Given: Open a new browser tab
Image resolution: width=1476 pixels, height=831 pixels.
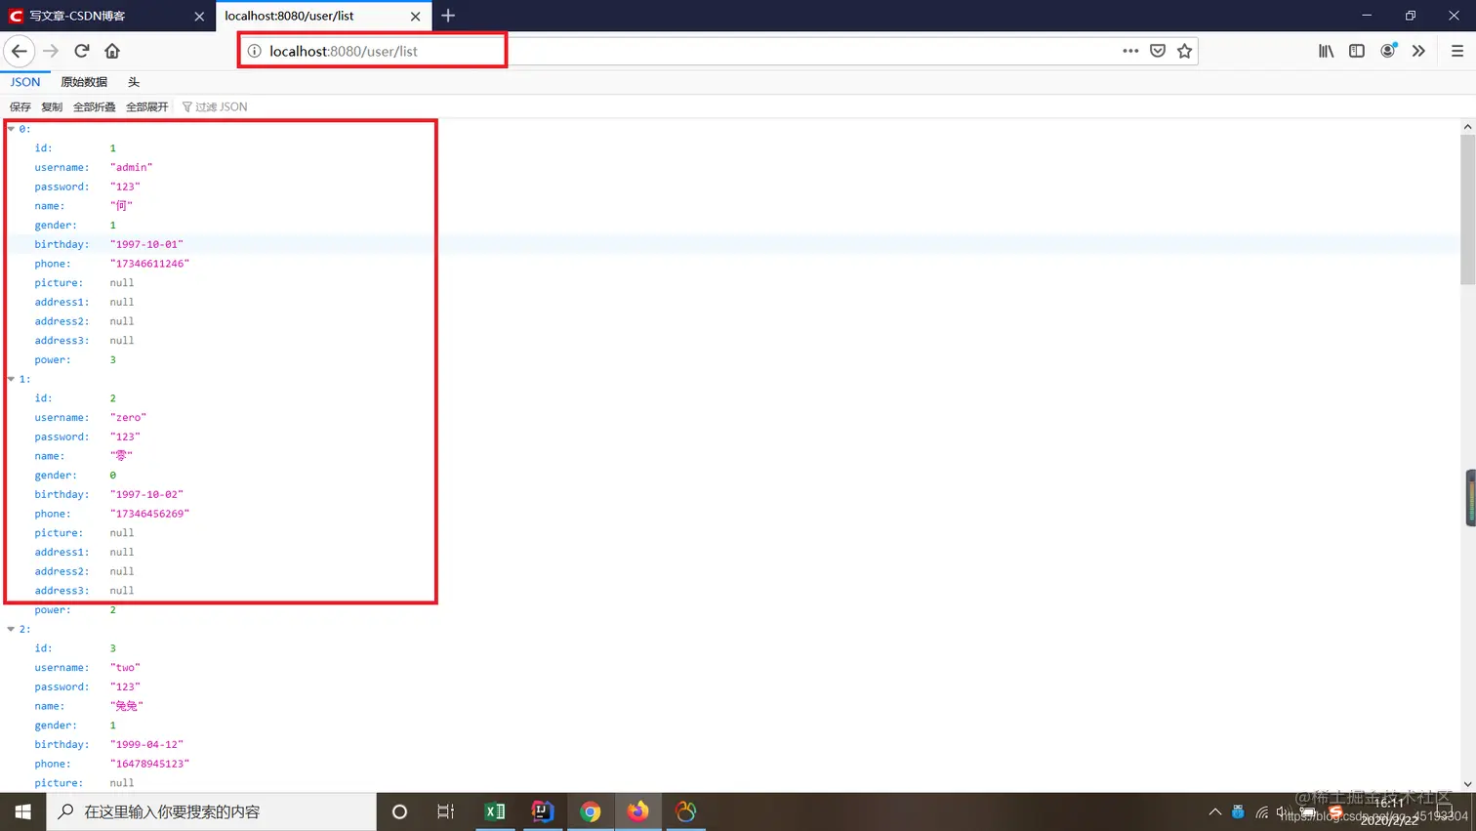Looking at the screenshot, I should [448, 16].
